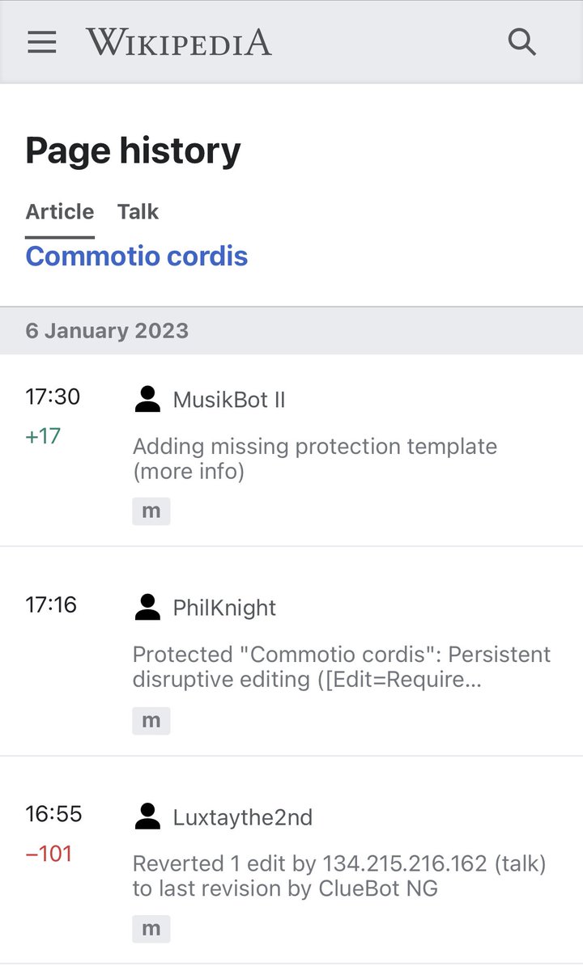
Task: View the 17:16 revision
Action: click(51, 605)
